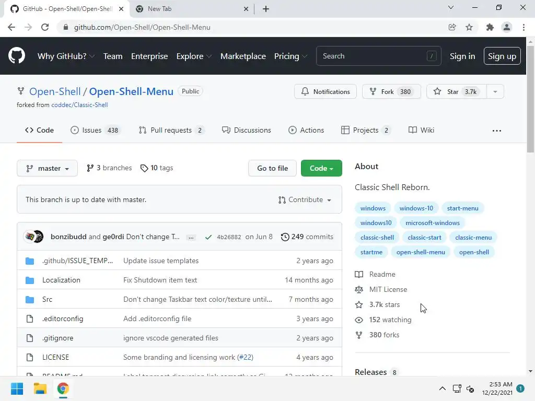Click the network tray icon
This screenshot has width=535, height=401.
click(457, 388)
